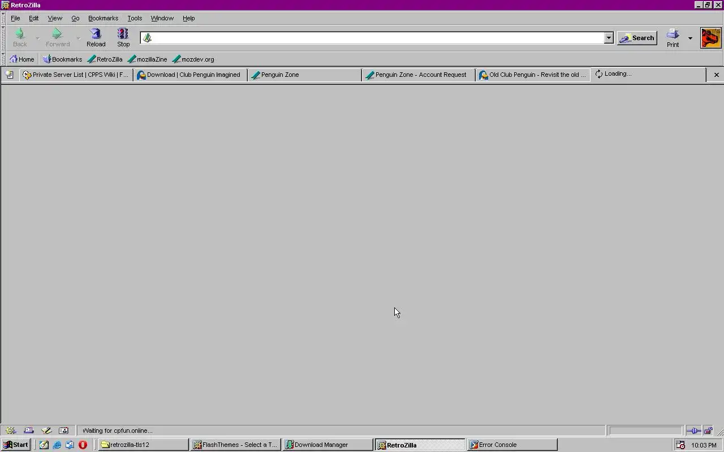
Task: Select the Loading... tab
Action: [648, 74]
